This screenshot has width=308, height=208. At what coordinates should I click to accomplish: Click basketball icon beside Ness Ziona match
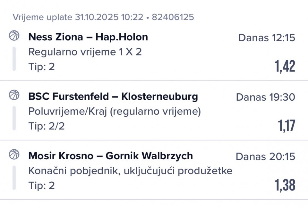14,36
